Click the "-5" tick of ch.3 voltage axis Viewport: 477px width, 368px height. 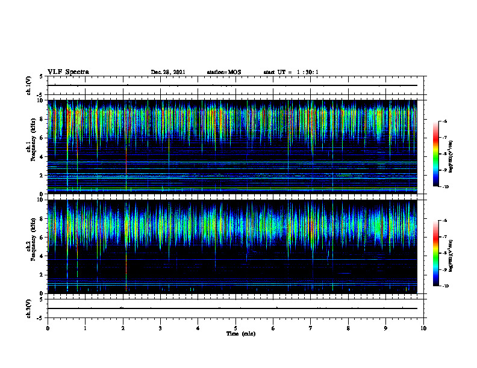point(41,318)
